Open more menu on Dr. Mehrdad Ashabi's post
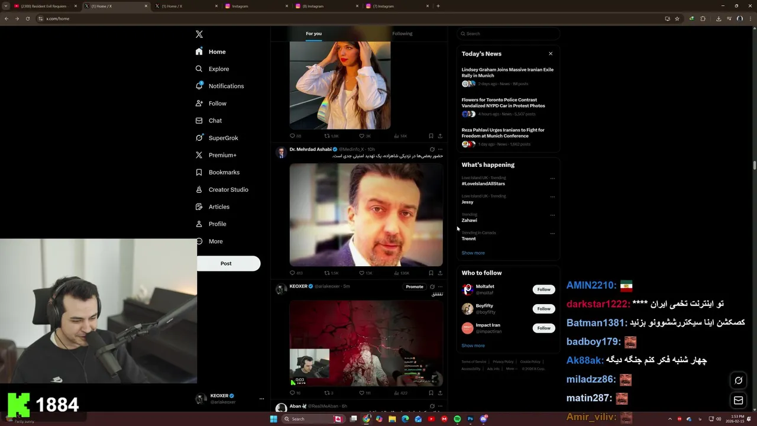This screenshot has height=426, width=757. tap(440, 150)
